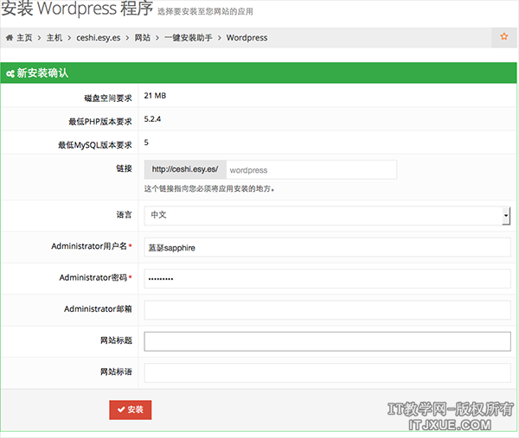The image size is (519, 438).
Task: Click Wordpress breadcrumb item
Action: click(247, 38)
